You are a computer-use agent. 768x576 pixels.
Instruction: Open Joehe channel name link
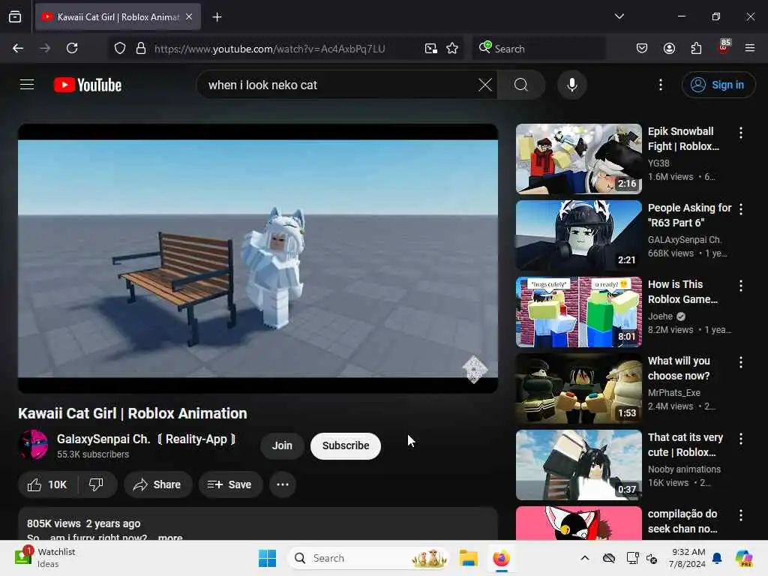tap(660, 316)
